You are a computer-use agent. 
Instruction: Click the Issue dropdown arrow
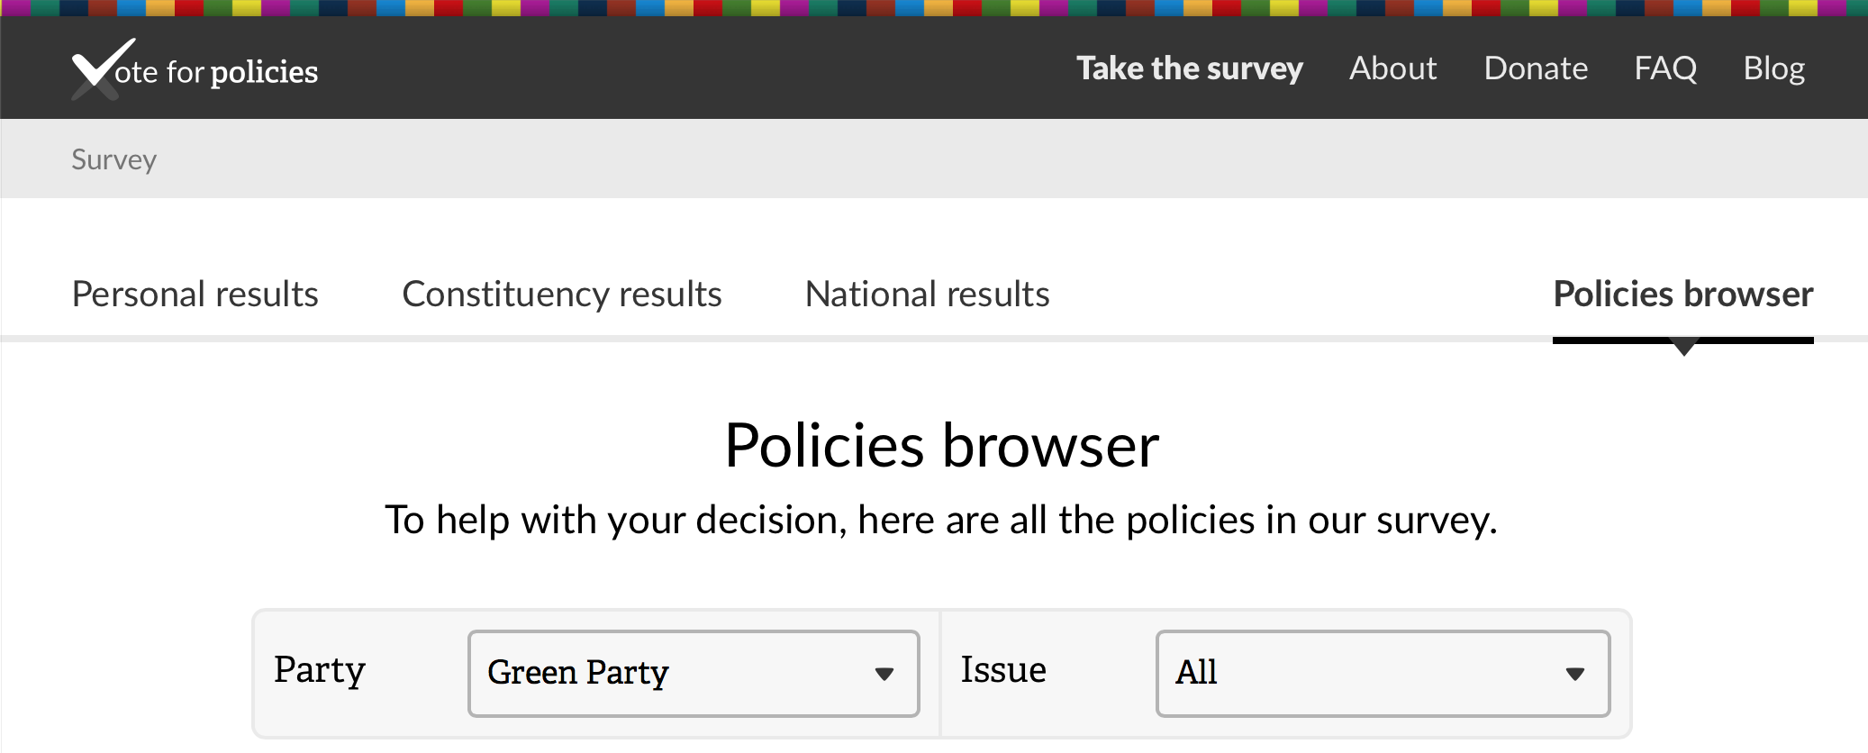1574,674
